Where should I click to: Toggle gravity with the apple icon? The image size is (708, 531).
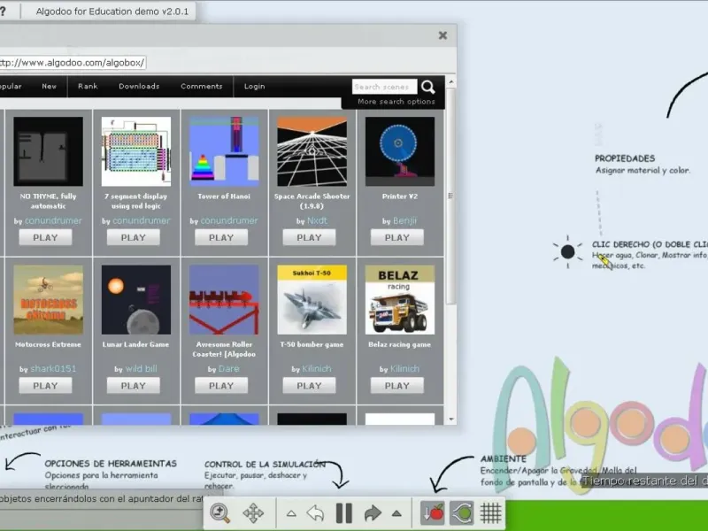click(433, 513)
